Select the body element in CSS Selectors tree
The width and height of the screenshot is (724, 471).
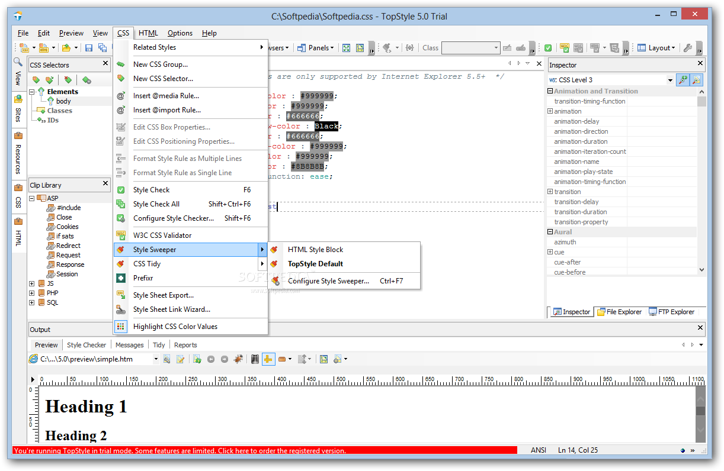tap(63, 101)
